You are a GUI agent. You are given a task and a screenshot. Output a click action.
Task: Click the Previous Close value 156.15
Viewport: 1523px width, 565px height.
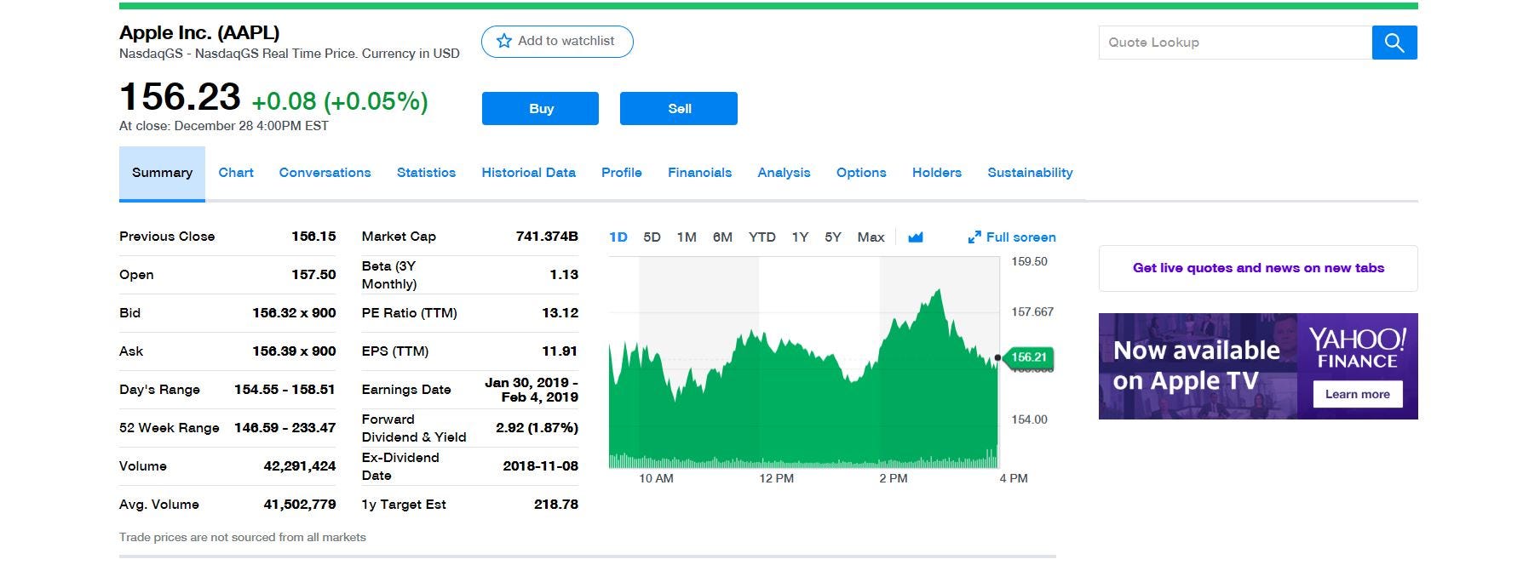(313, 237)
